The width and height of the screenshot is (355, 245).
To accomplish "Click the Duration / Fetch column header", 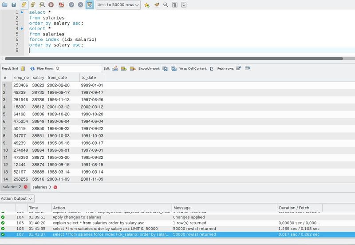I will click(x=300, y=208).
